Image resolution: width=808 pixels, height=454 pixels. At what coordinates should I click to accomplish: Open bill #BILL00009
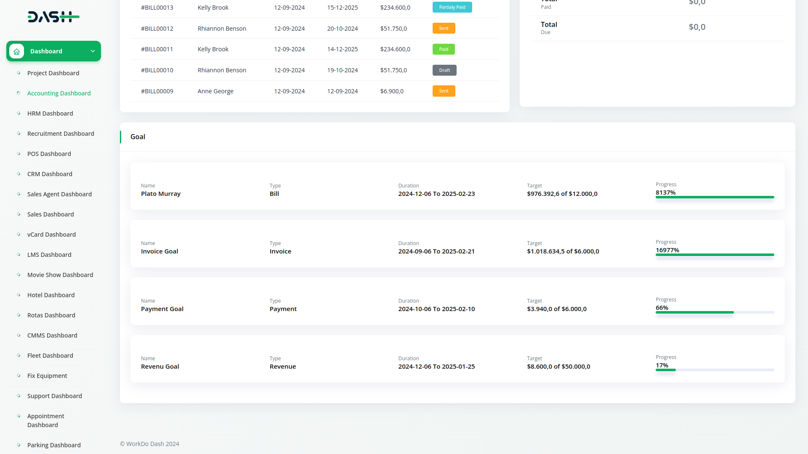click(x=157, y=91)
